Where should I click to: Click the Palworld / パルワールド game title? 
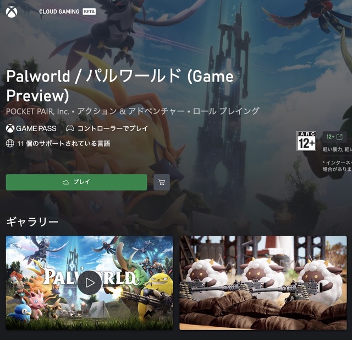tap(120, 85)
